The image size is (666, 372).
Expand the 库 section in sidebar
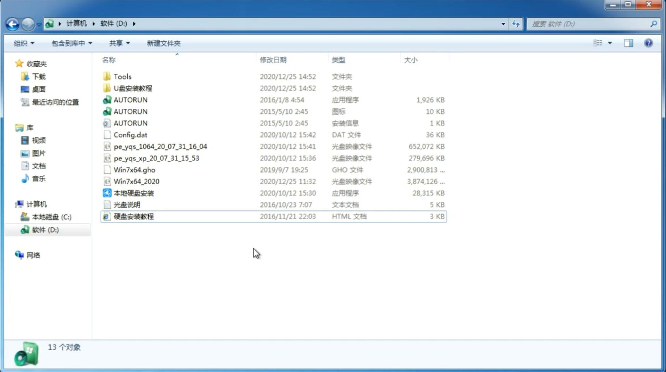tap(12, 127)
